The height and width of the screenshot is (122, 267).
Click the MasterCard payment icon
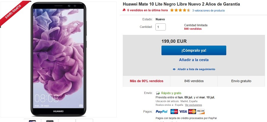[192, 112]
